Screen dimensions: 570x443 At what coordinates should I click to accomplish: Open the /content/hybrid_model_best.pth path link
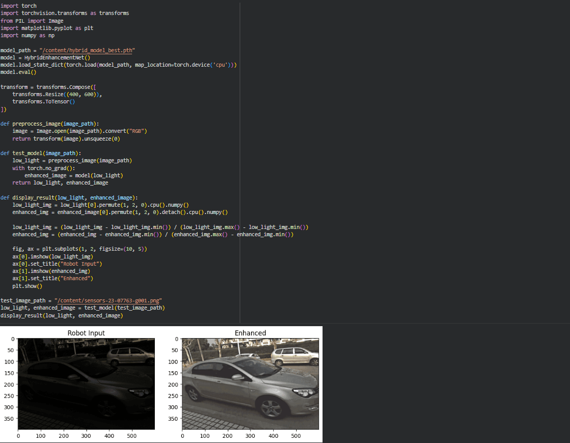click(x=87, y=50)
